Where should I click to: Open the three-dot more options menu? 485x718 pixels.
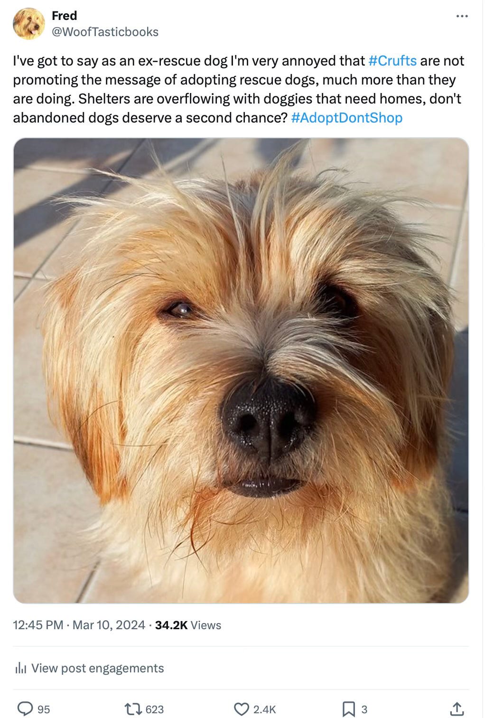461,16
